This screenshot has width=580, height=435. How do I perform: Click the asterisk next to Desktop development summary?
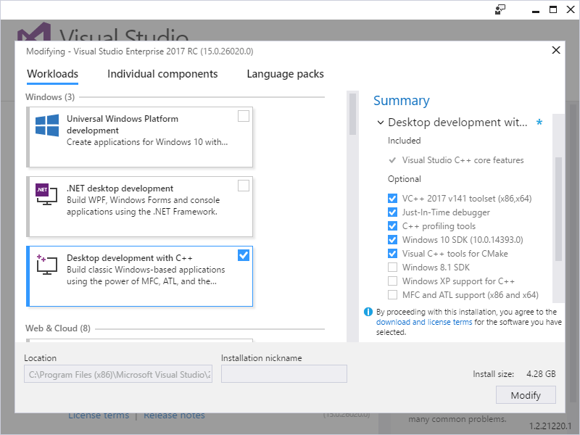tap(539, 123)
